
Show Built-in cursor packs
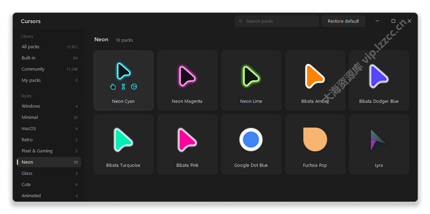(49, 58)
